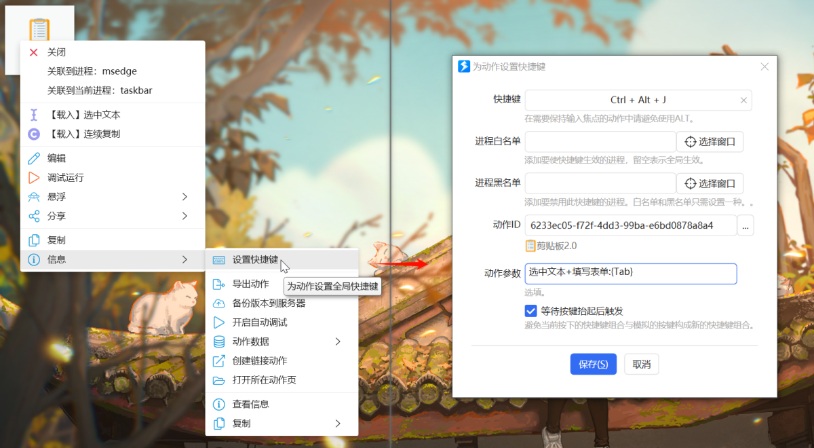Expand the 分享 submenu arrow
The height and width of the screenshot is (448, 814).
coord(185,216)
